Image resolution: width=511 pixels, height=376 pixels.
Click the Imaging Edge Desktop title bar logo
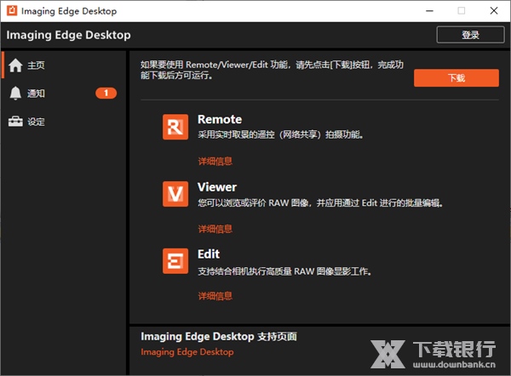tap(11, 11)
